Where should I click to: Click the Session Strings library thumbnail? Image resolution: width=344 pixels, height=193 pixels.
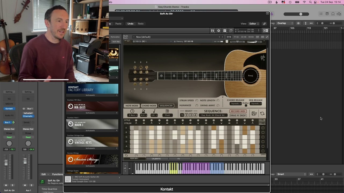[92, 159]
